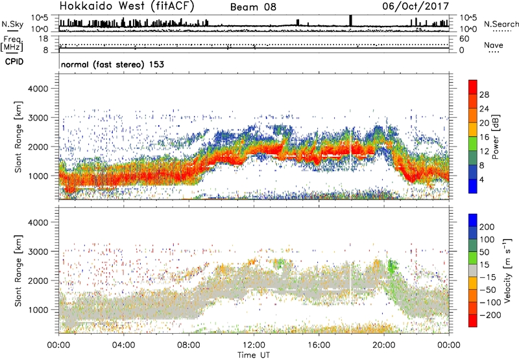Click the "normal (fast stereo) 153" text
Viewport: 519px width, 359px height.
tap(112, 64)
